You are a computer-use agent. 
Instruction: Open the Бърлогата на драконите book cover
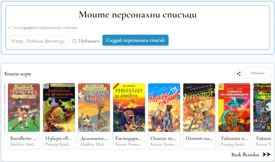tap(59, 108)
